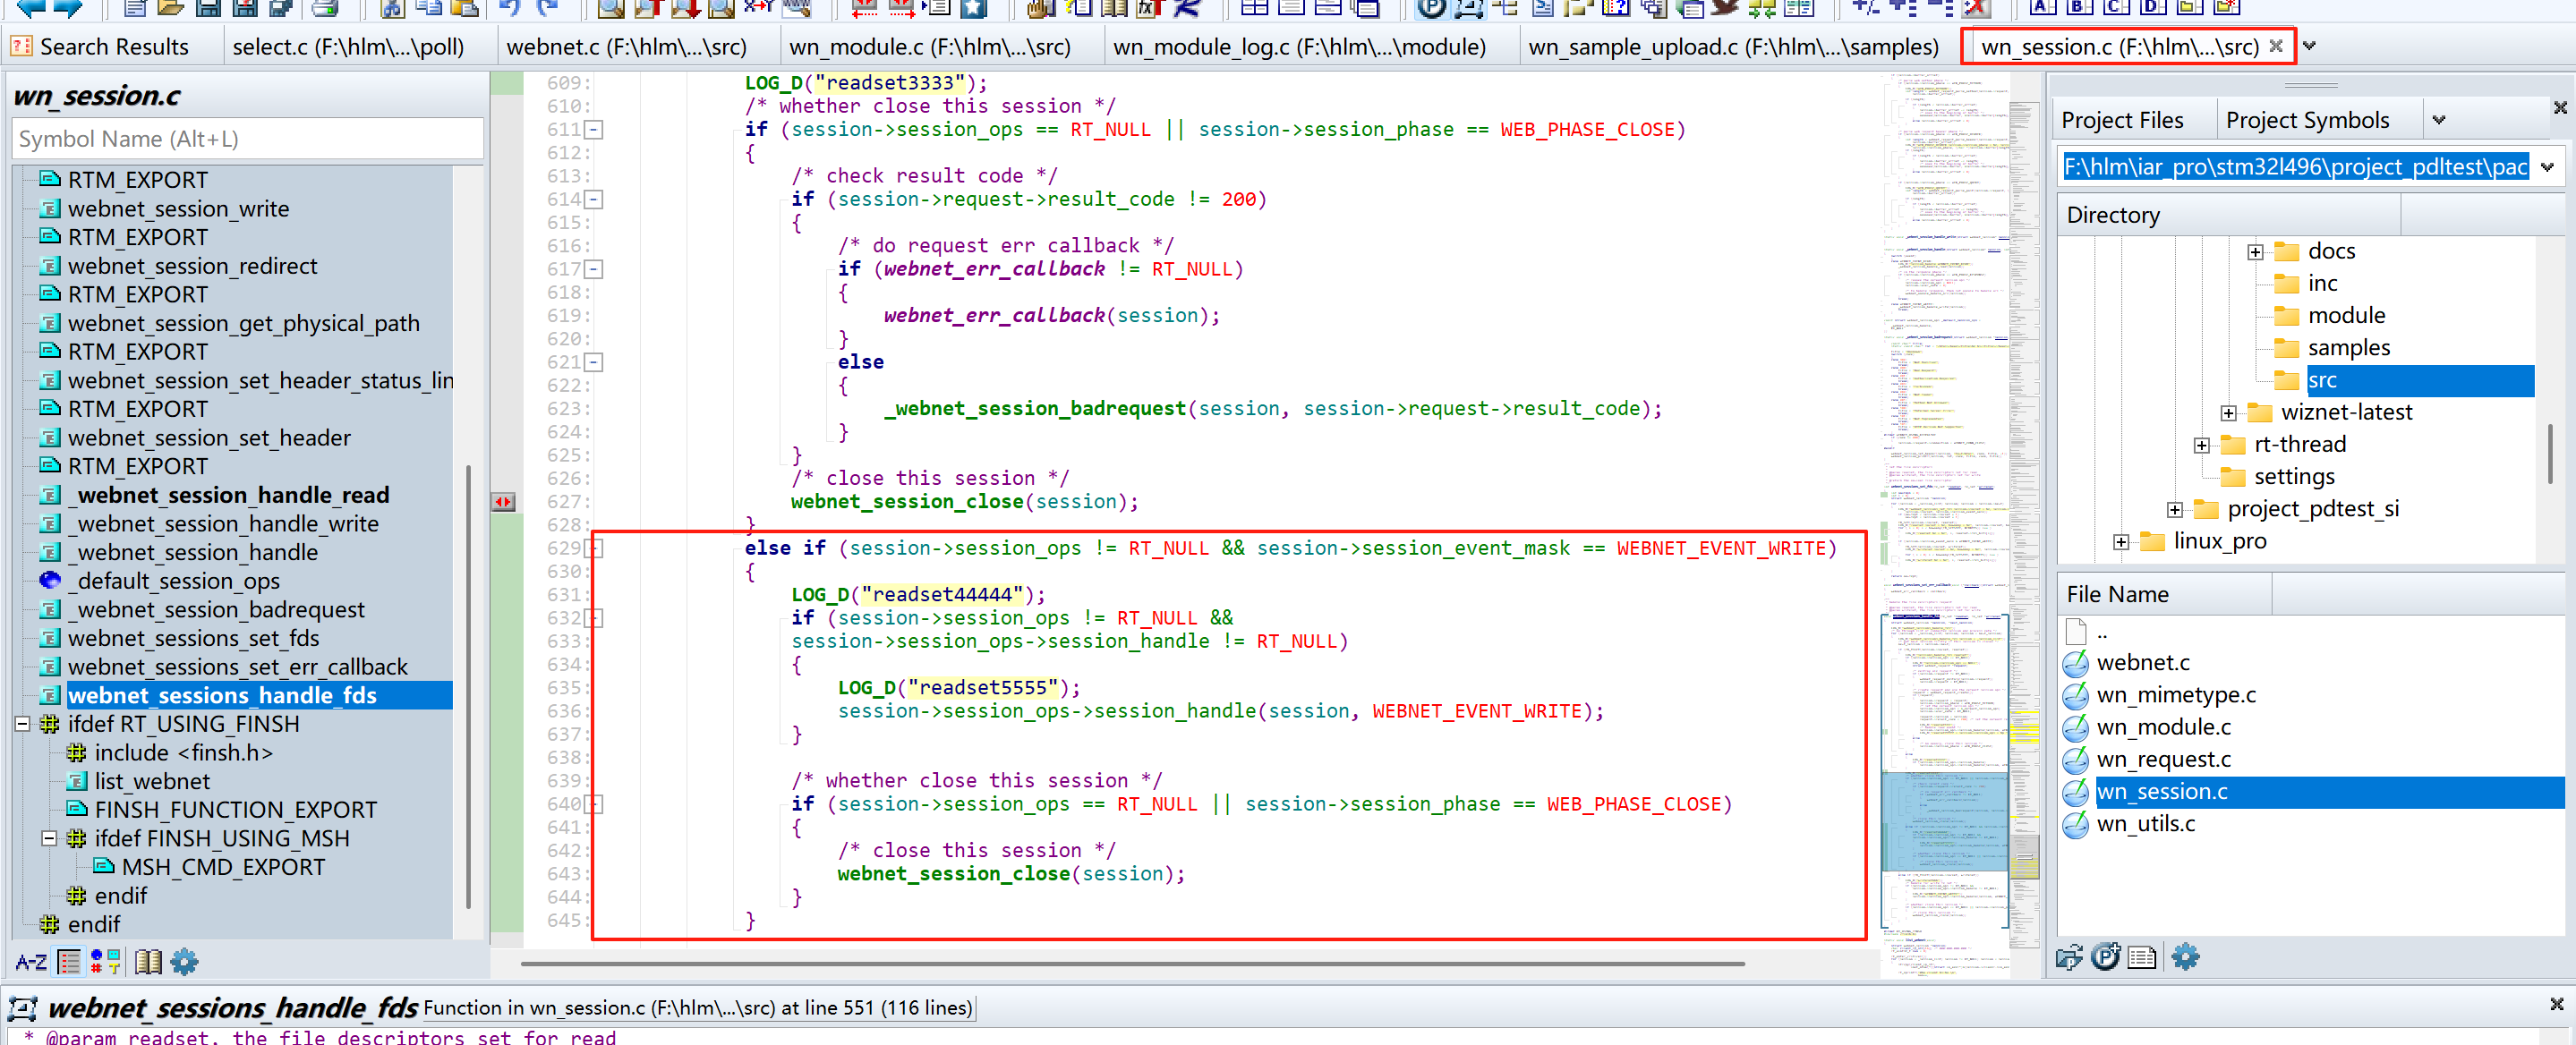This screenshot has height=1045, width=2576.
Task: Switch to Project Symbols tab
Action: (2307, 120)
